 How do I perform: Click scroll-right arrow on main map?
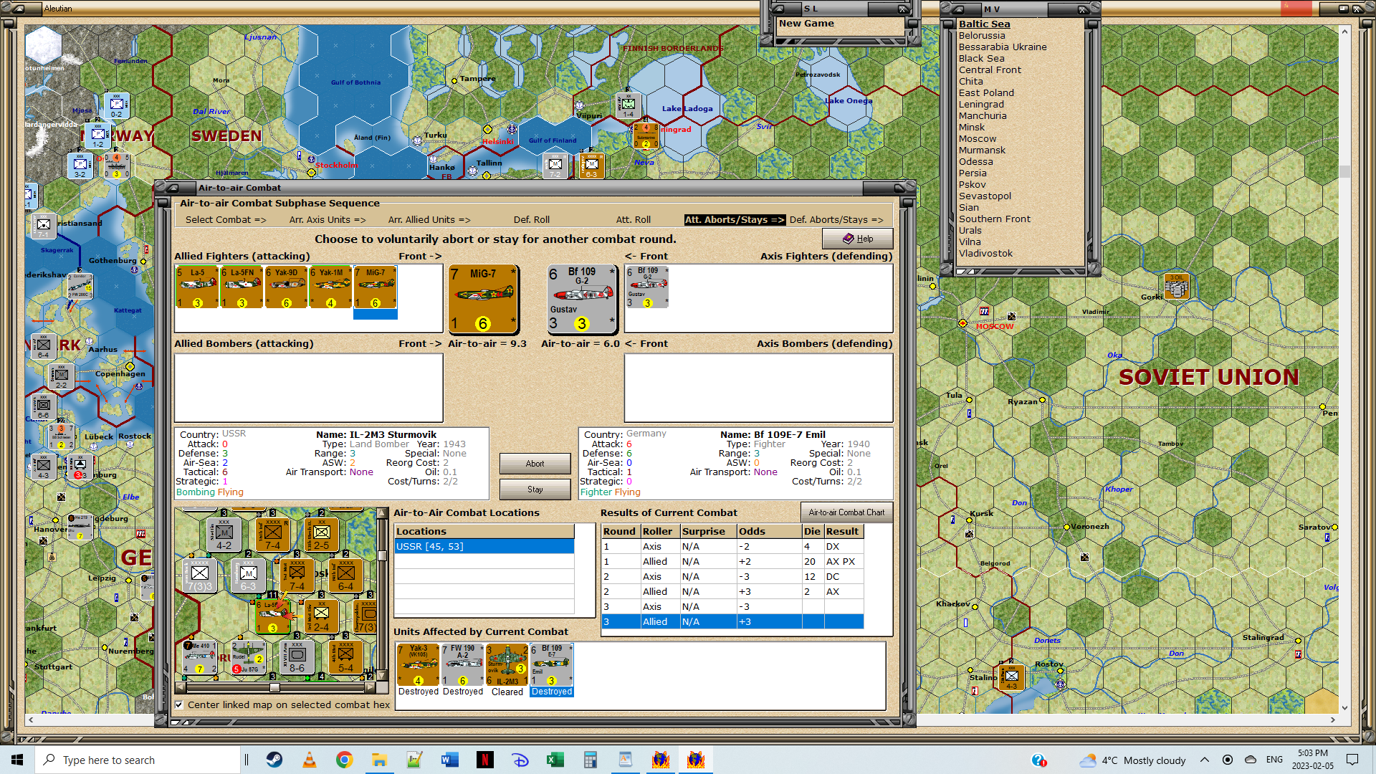pos(1332,720)
